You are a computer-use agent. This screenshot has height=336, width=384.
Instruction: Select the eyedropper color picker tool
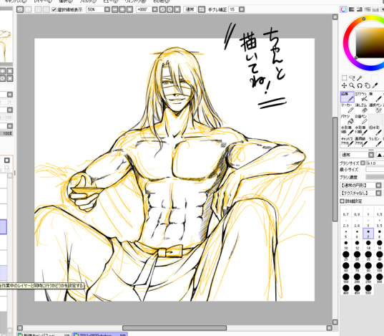(x=375, y=86)
